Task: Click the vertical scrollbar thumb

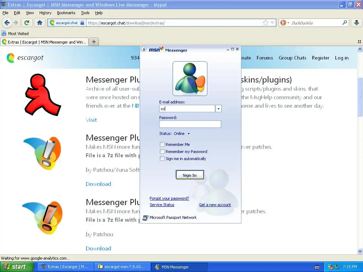Action: [x=360, y=97]
